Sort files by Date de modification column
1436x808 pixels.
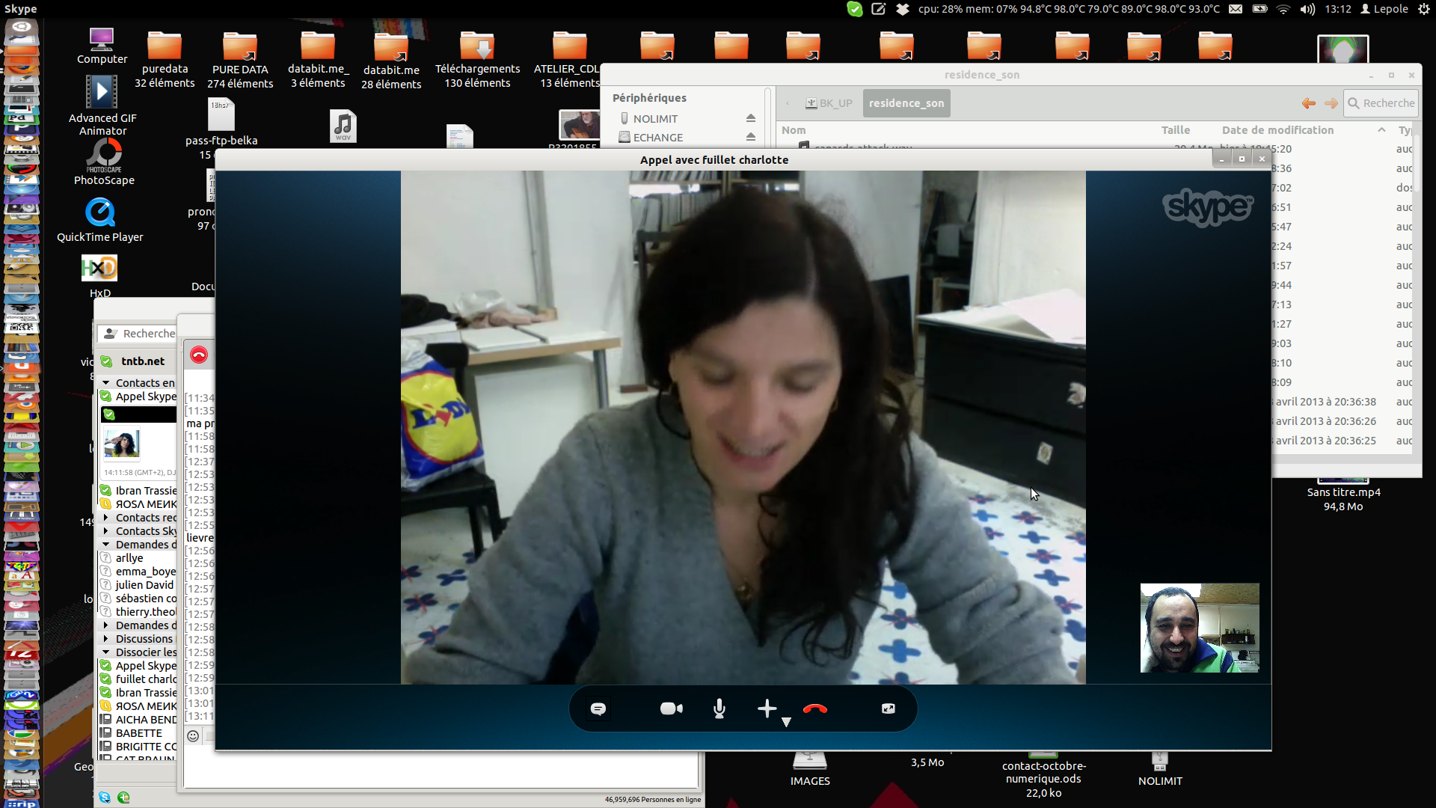point(1277,130)
